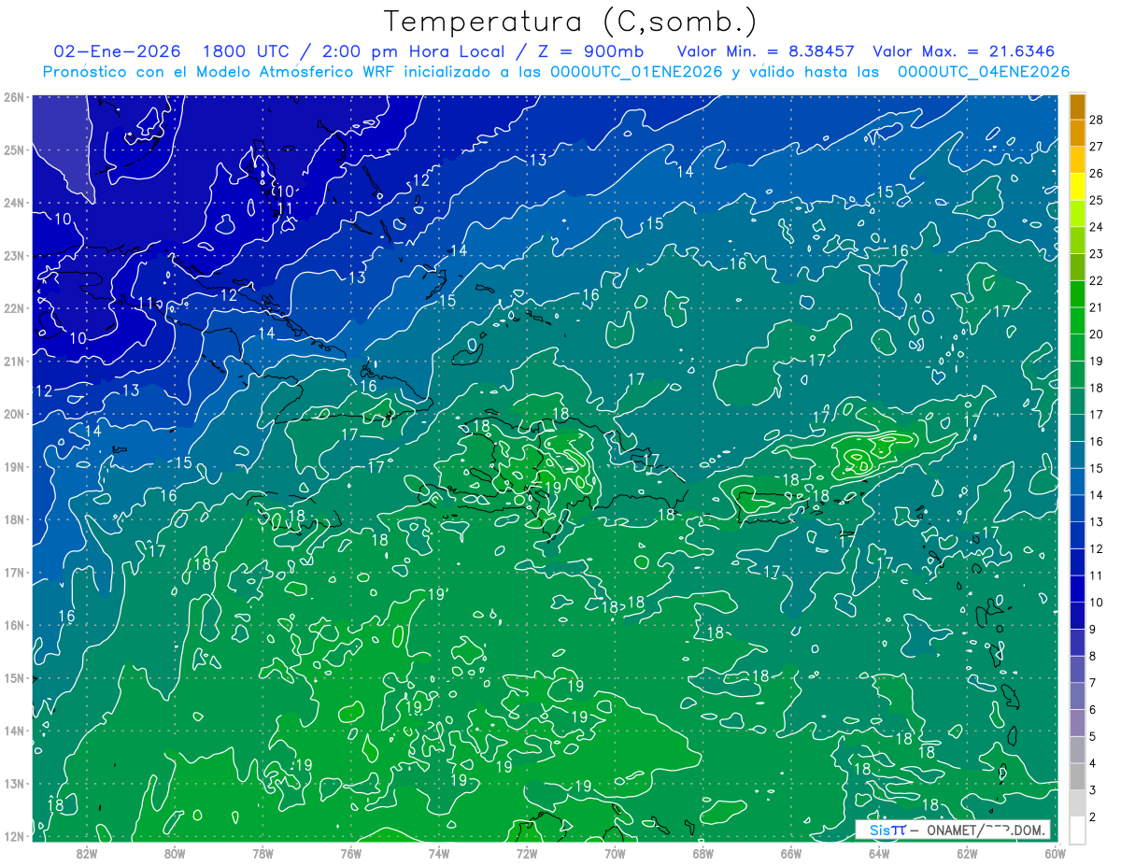Click the '68W' longitude axis label
Image resolution: width=1121 pixels, height=866 pixels.
tap(703, 853)
